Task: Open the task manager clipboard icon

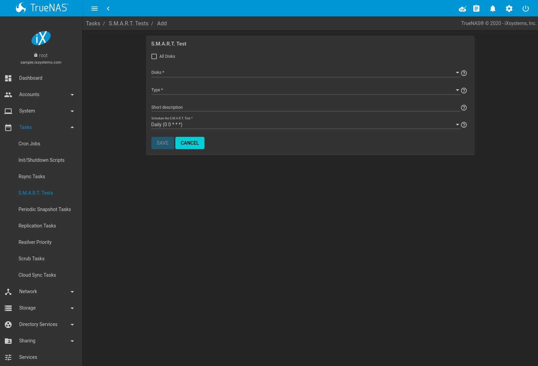Action: click(476, 9)
